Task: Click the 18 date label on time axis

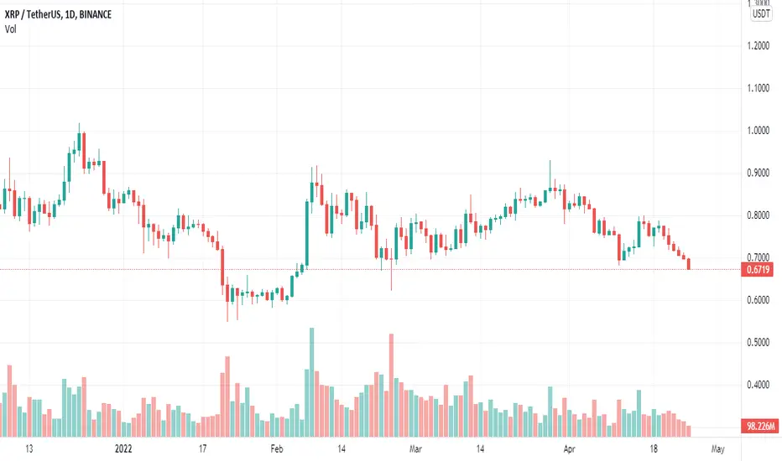Action: pyautogui.click(x=654, y=448)
